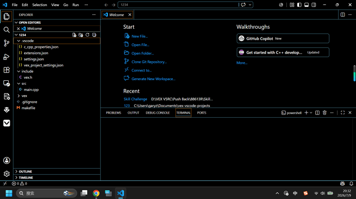356x199 pixels.
Task: Split the terminal panel
Action: 317,113
